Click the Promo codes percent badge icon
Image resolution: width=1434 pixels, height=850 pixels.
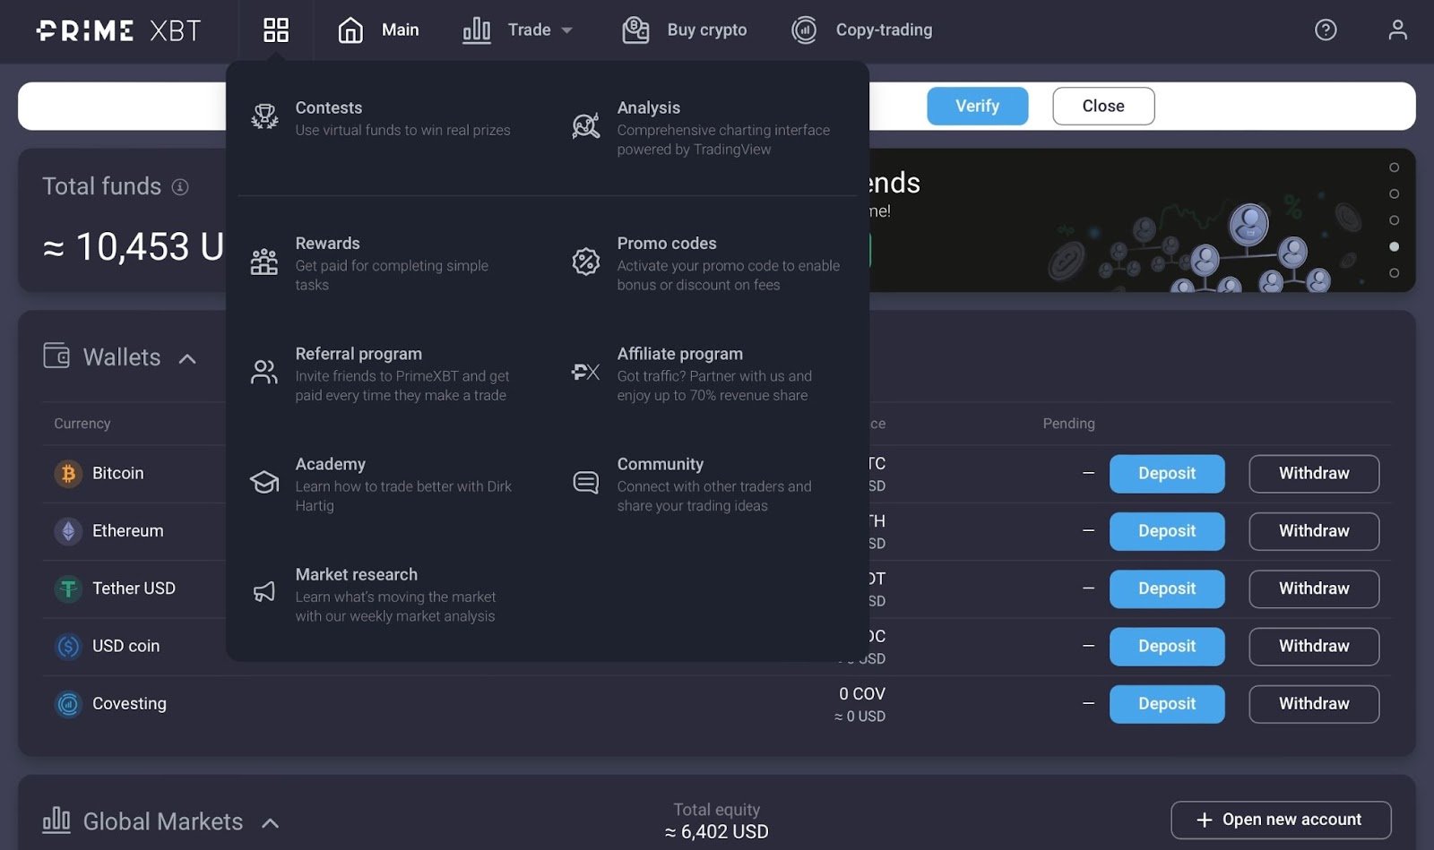coord(586,262)
